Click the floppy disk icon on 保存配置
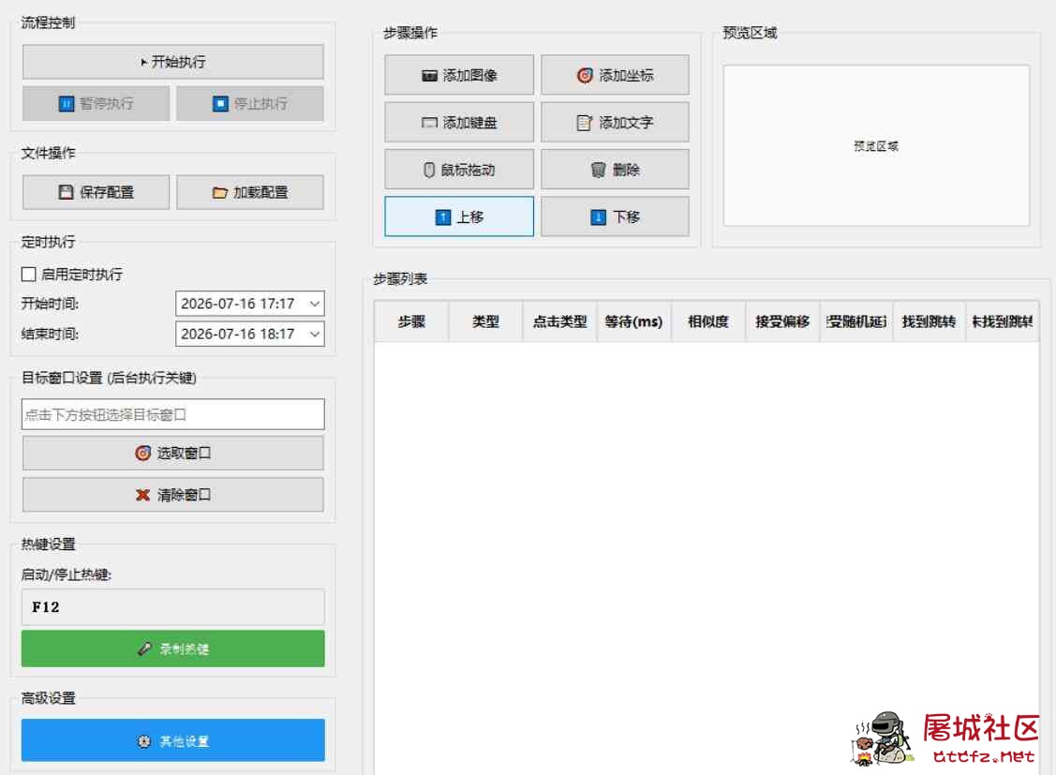Screen dimensions: 1056x775 point(66,192)
